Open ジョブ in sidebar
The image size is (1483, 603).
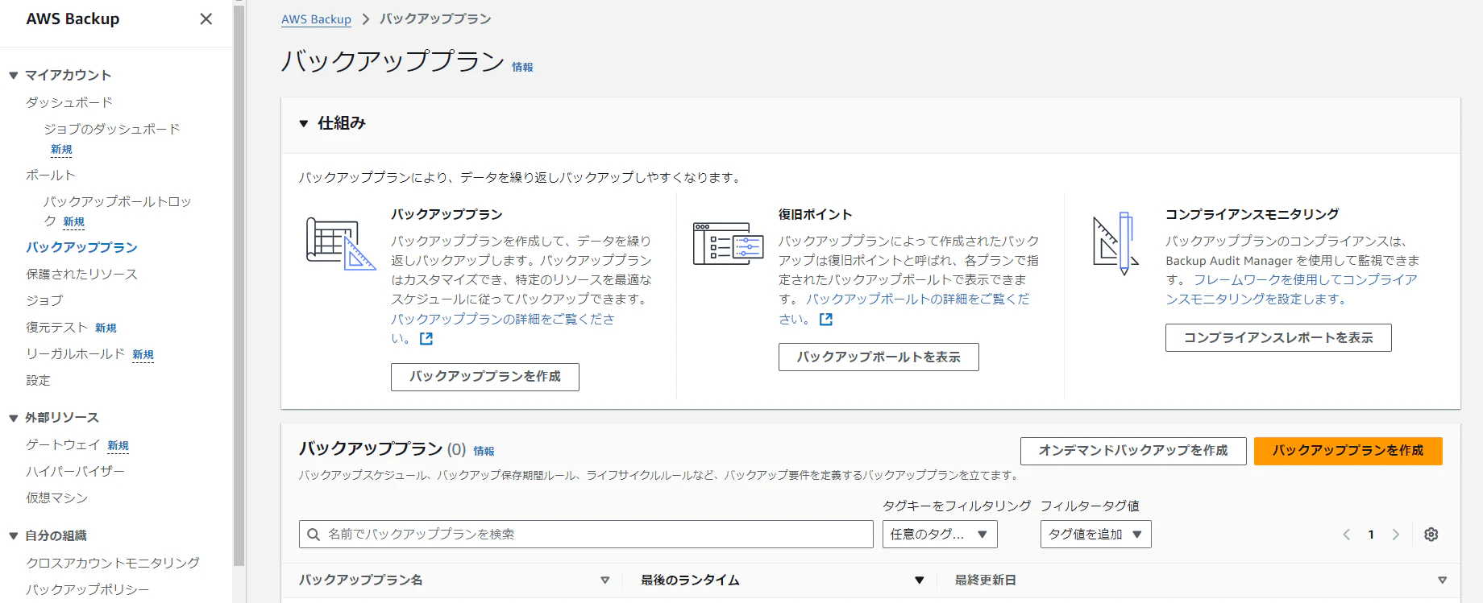click(x=44, y=300)
